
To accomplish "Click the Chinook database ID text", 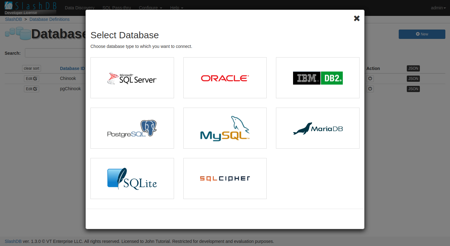I will coord(68,78).
